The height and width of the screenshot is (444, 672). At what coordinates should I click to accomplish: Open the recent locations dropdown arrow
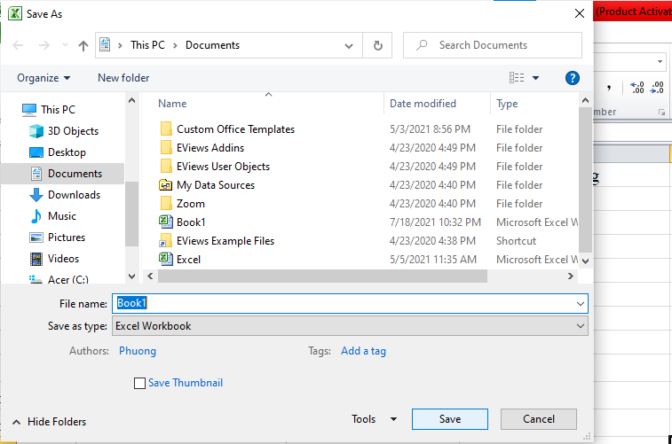(x=65, y=45)
